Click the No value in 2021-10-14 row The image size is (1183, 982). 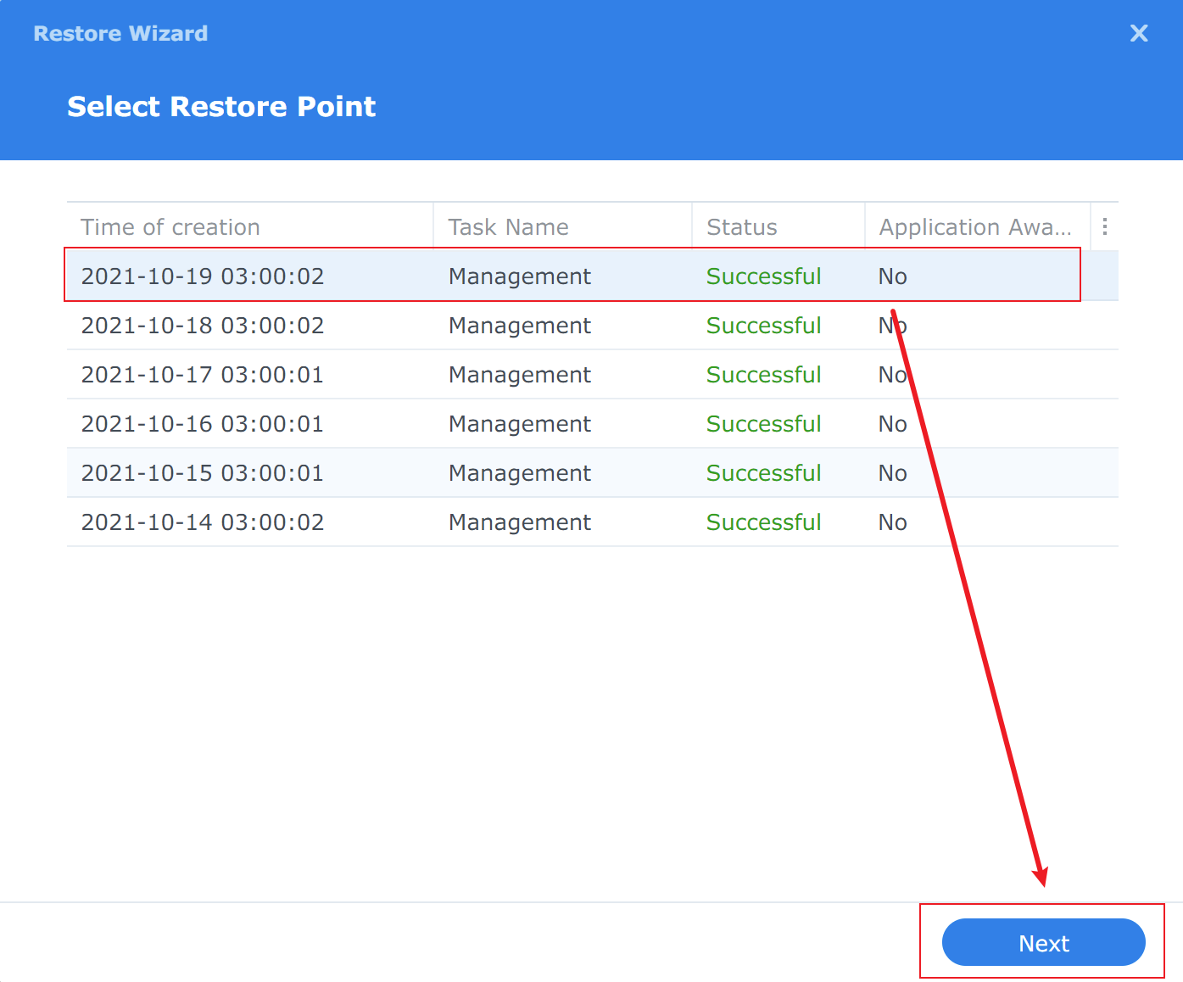pos(892,522)
